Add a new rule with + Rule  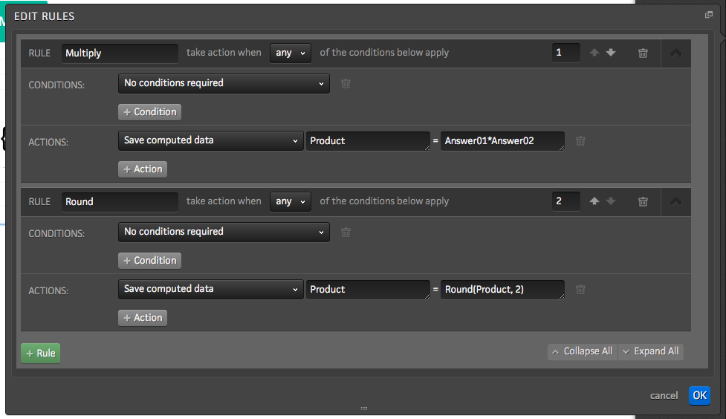(40, 353)
